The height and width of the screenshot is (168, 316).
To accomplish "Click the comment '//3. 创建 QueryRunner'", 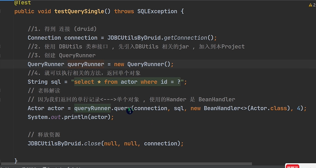I will (61, 56).
